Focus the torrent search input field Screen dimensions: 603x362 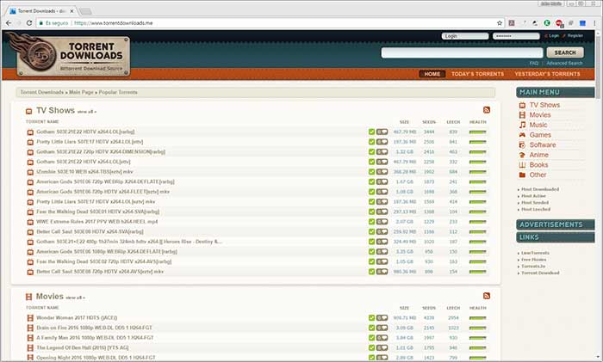[x=462, y=52]
